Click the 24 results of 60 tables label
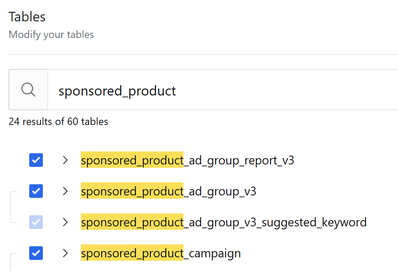Image resolution: width=398 pixels, height=271 pixels. point(58,121)
